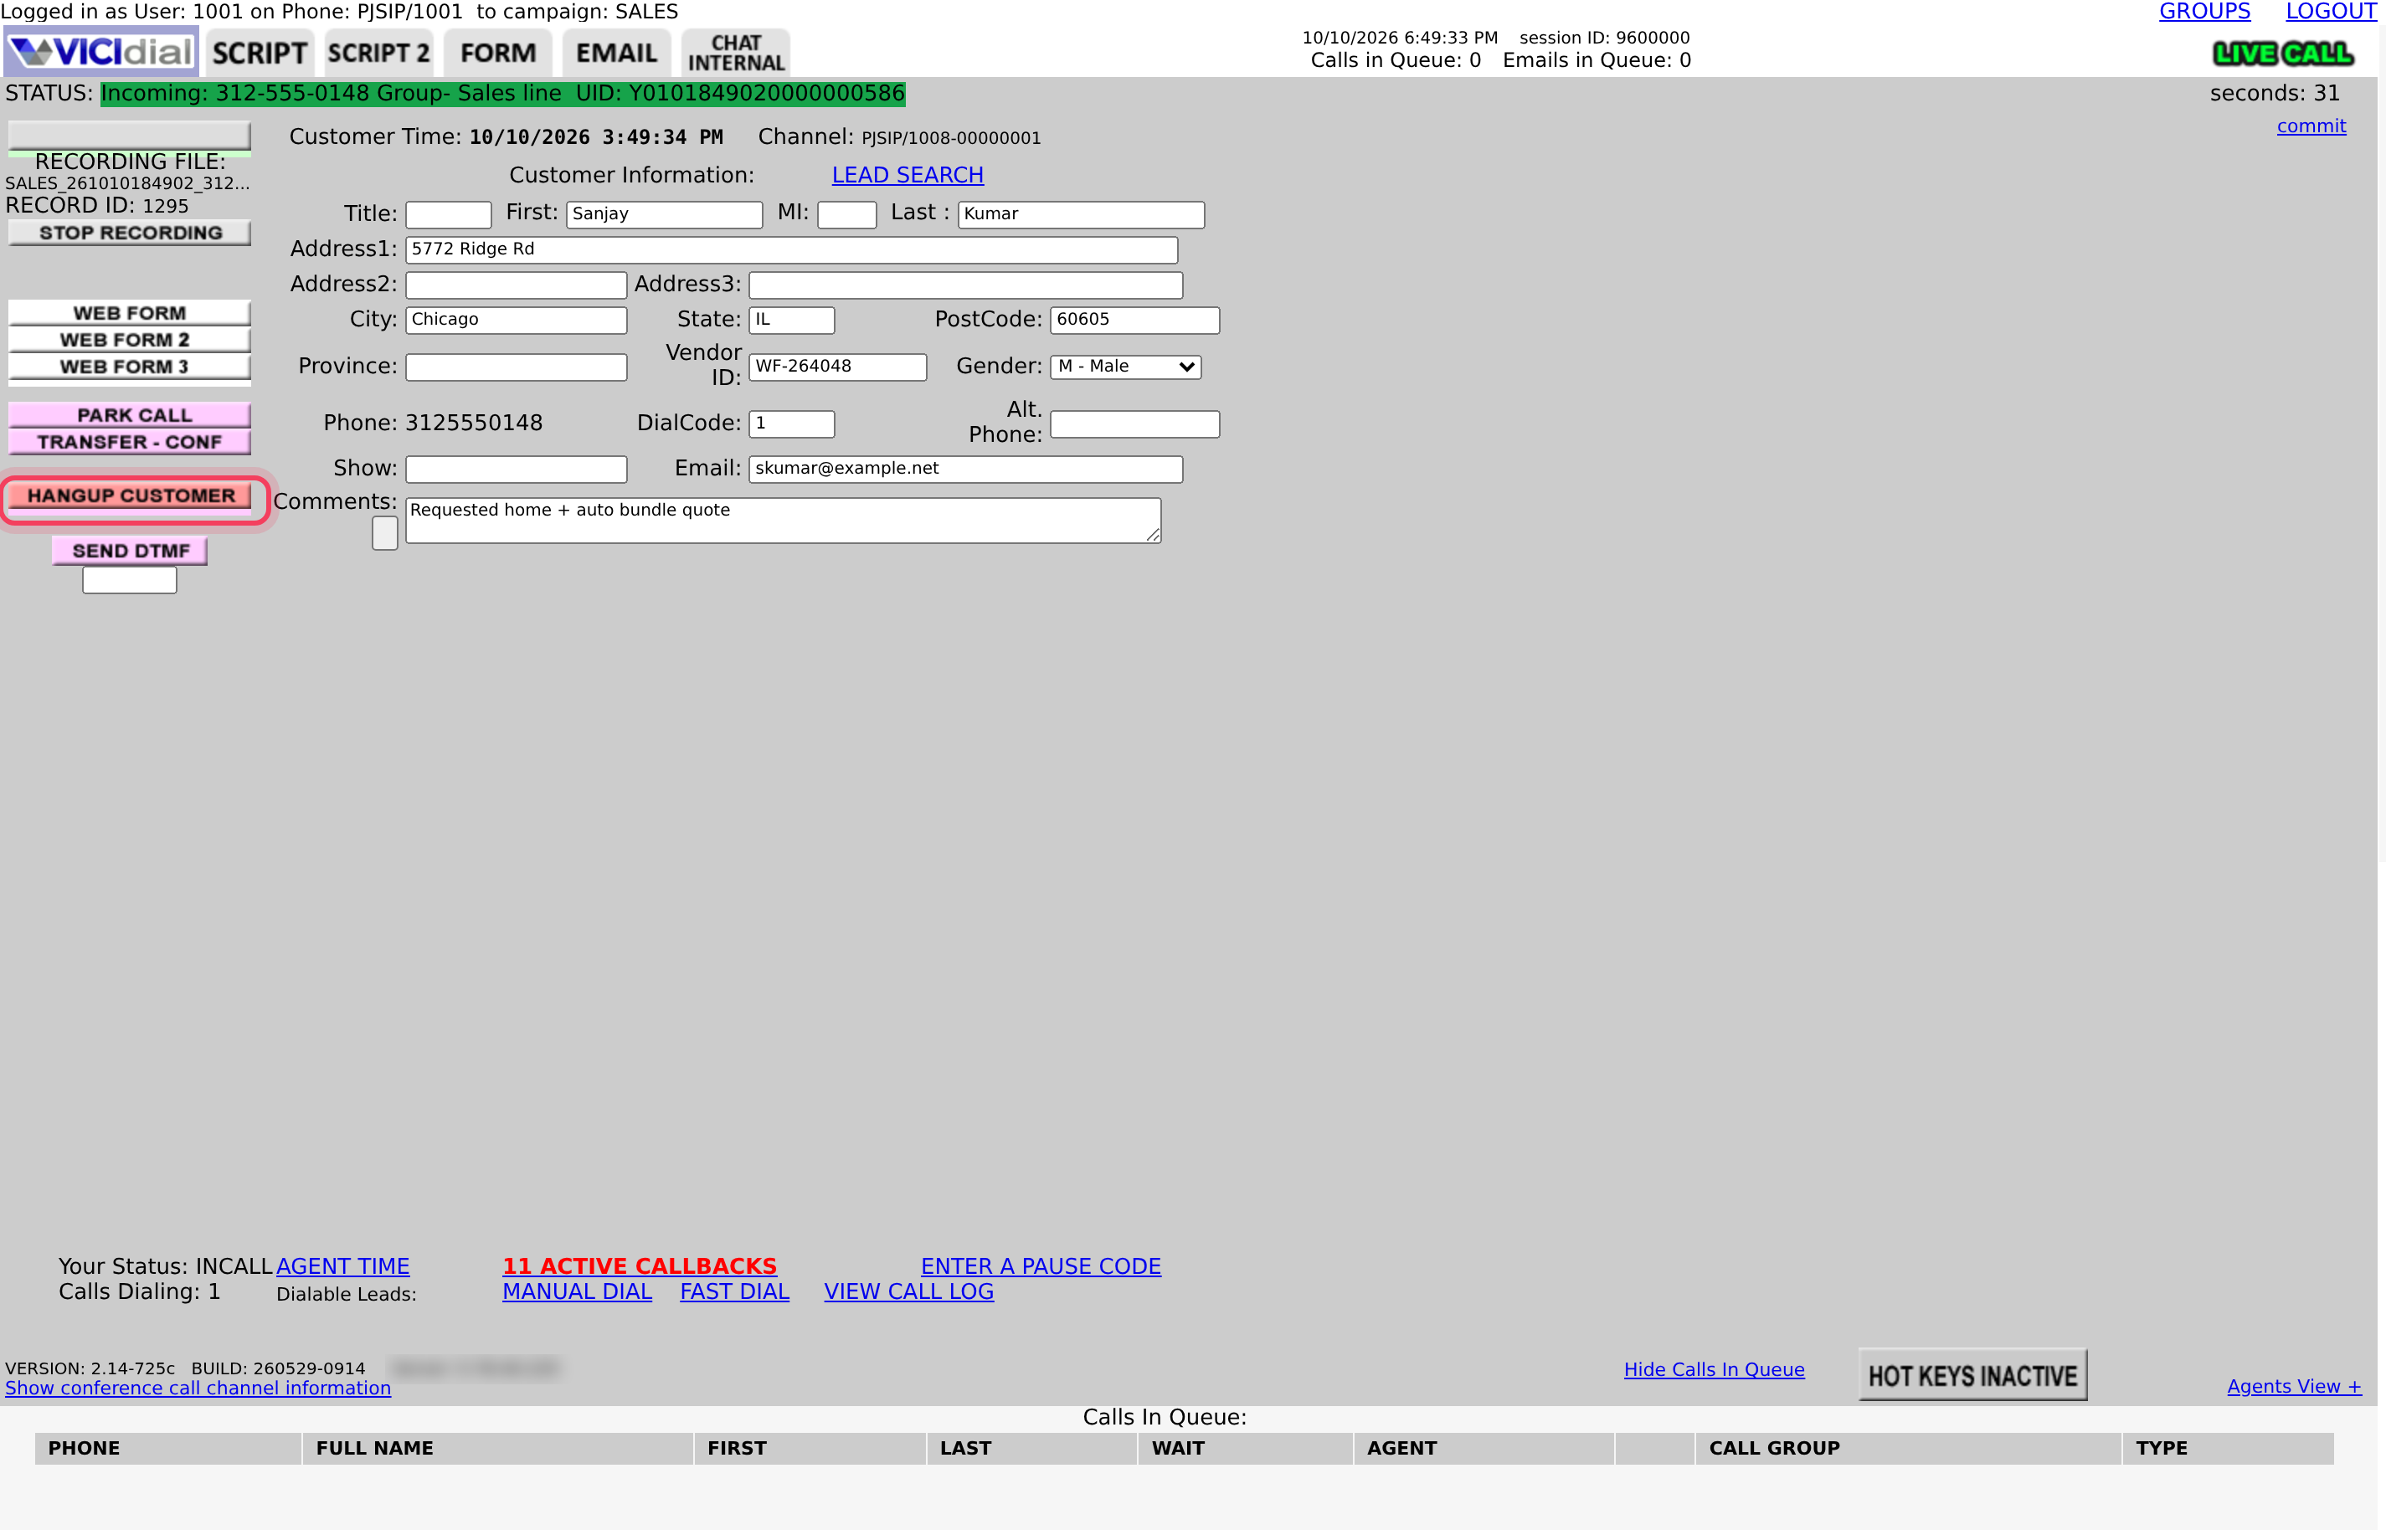
Task: Click ENTER A PAUSE CODE
Action: [x=1041, y=1266]
